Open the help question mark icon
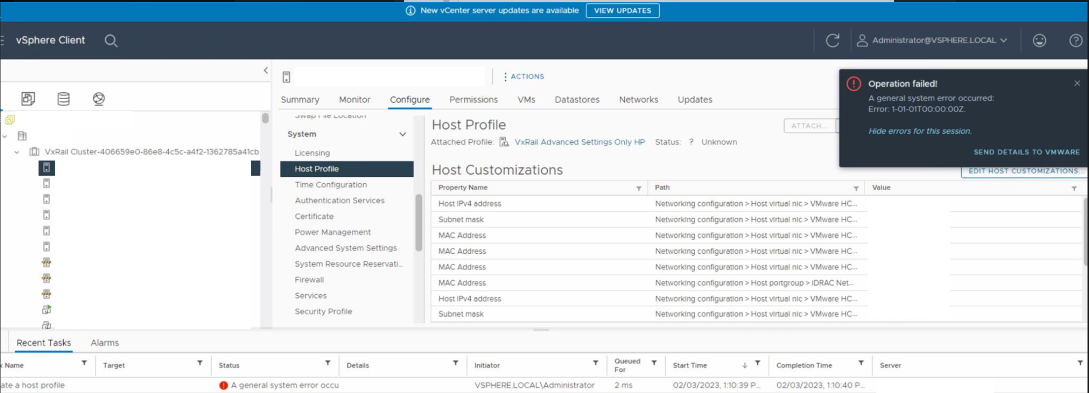The image size is (1089, 393). [x=1075, y=40]
